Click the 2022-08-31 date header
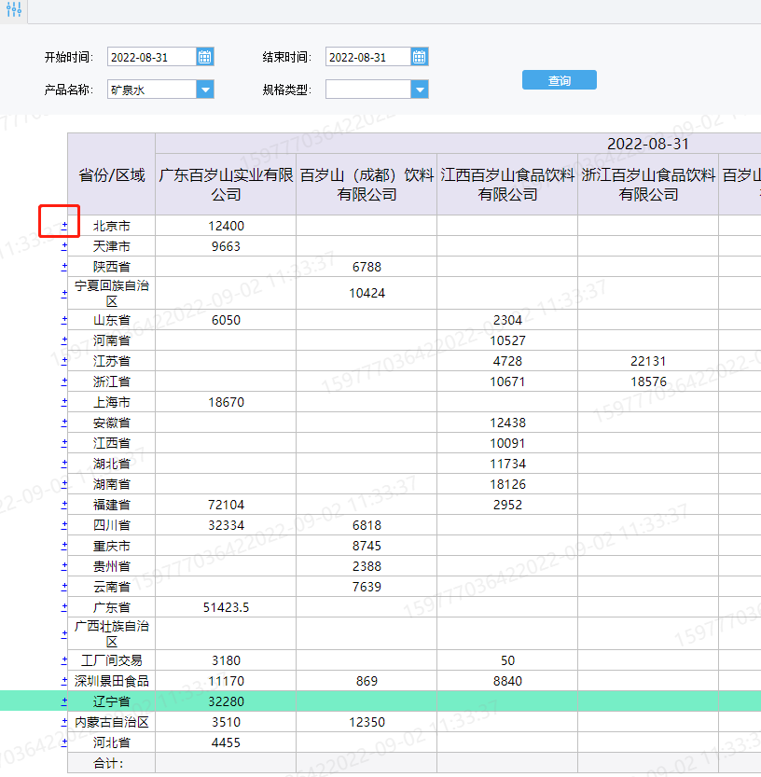The height and width of the screenshot is (777, 761). pos(648,144)
